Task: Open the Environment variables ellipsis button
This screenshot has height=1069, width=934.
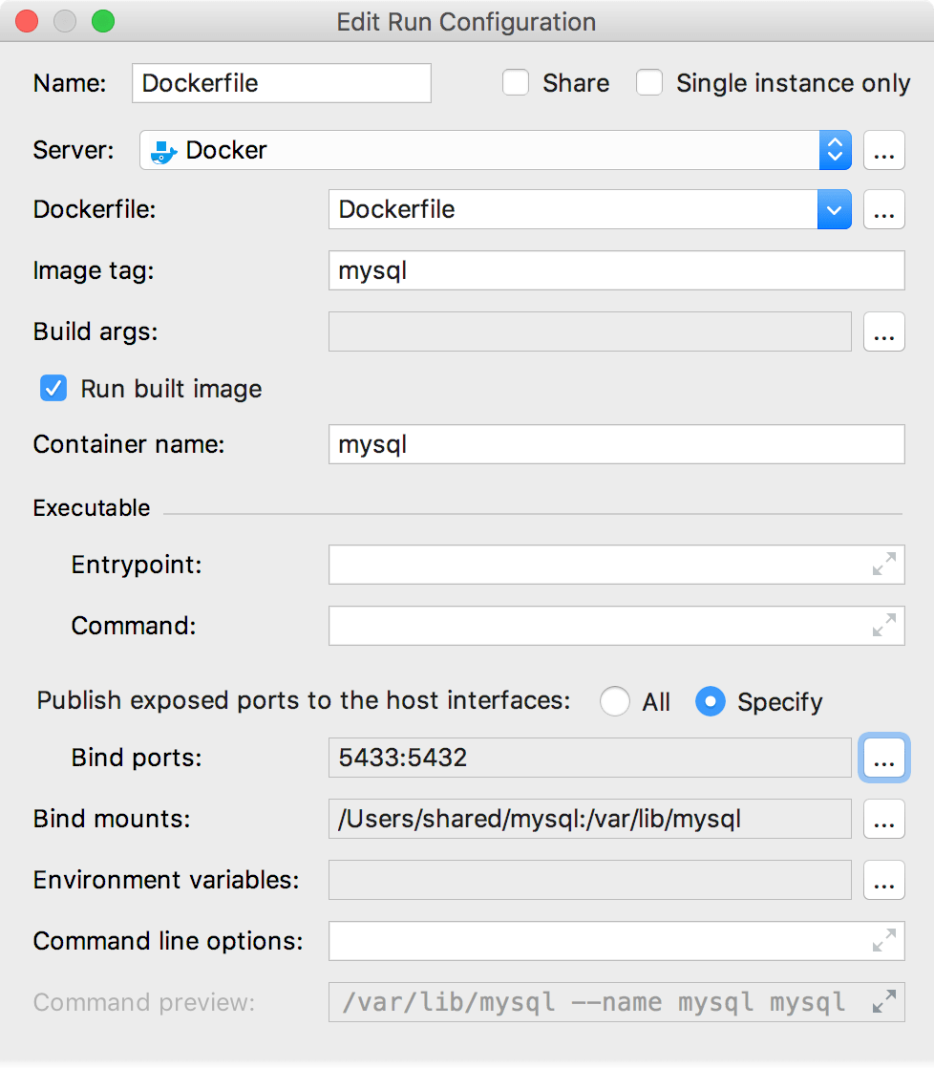Action: tap(884, 880)
